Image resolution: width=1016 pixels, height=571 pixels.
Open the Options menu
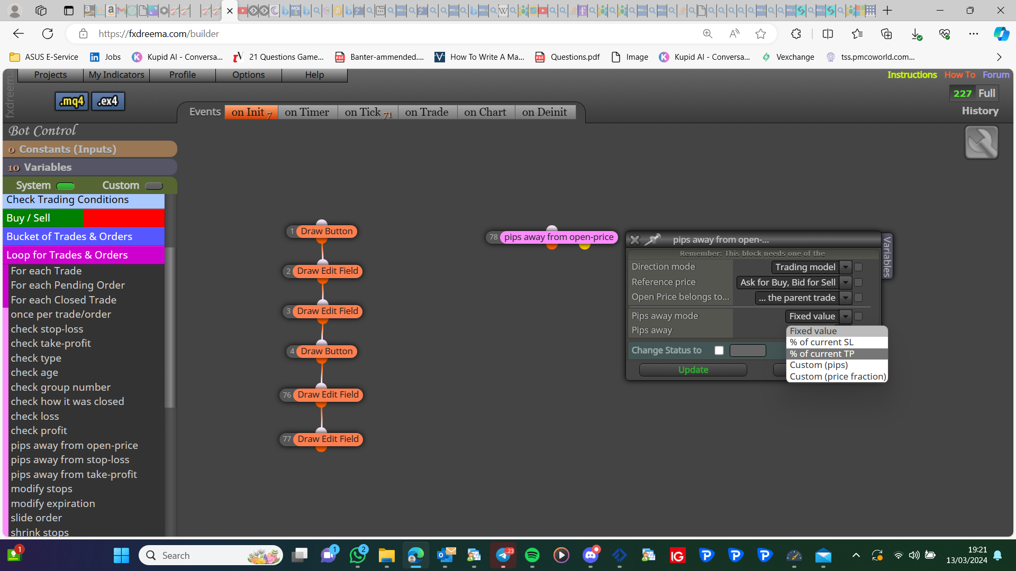click(x=248, y=75)
